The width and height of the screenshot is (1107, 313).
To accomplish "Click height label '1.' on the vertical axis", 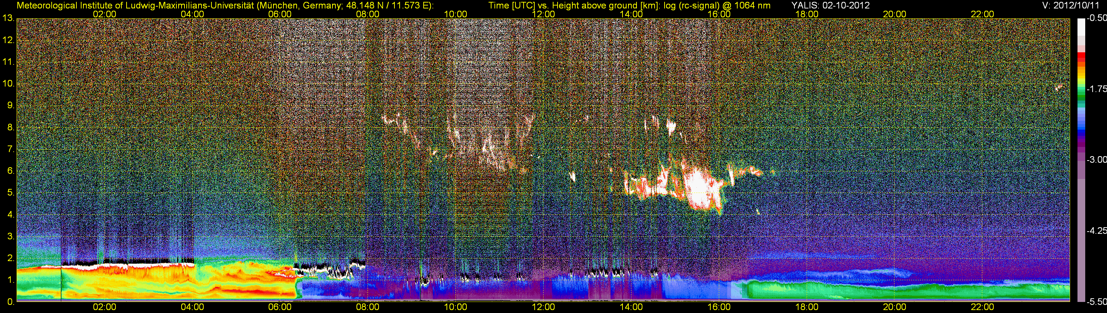I will [x=11, y=280].
